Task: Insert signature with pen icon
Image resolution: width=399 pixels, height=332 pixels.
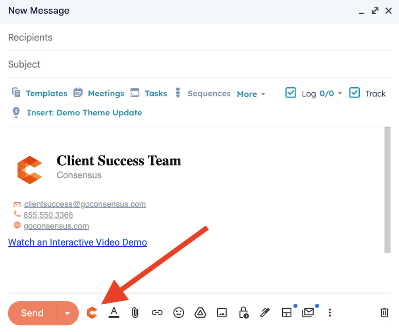Action: (x=264, y=313)
